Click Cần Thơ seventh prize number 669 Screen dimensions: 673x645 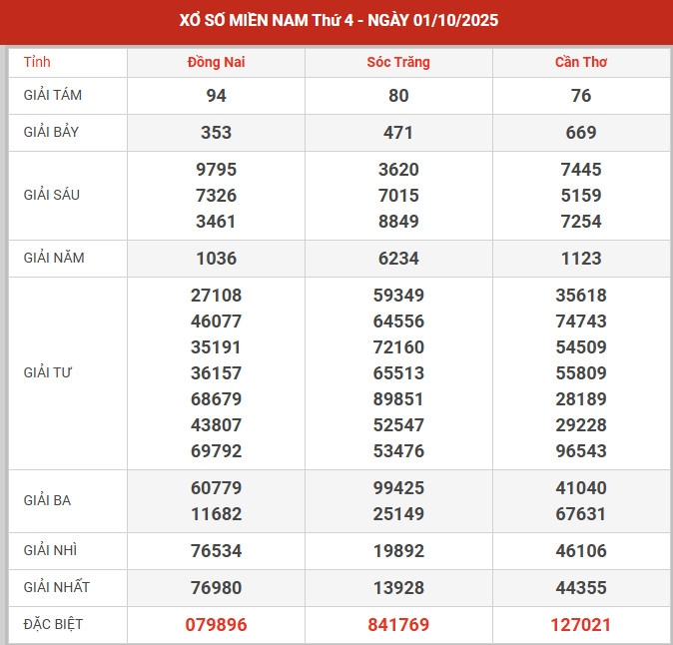coord(581,132)
